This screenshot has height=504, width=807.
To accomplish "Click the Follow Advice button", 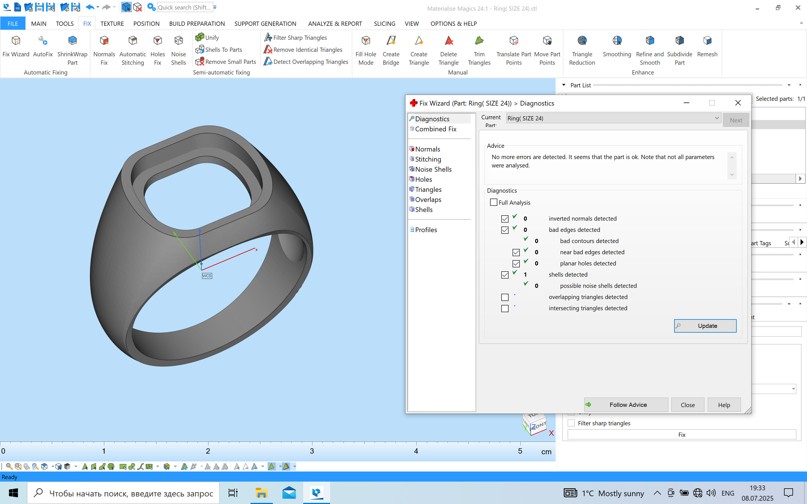I will point(626,405).
